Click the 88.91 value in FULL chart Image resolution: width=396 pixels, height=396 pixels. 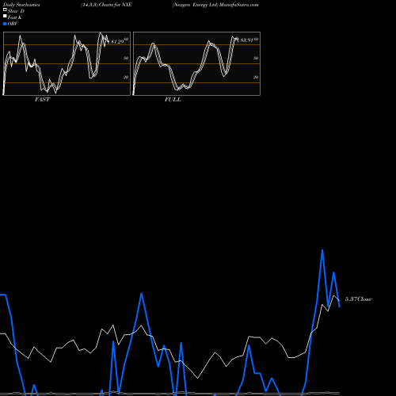[x=247, y=40]
